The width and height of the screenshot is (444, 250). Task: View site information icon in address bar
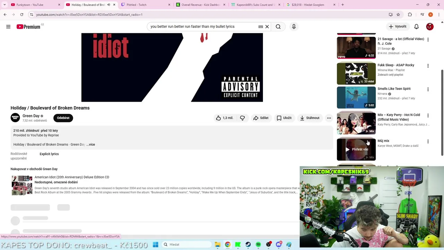click(x=32, y=15)
